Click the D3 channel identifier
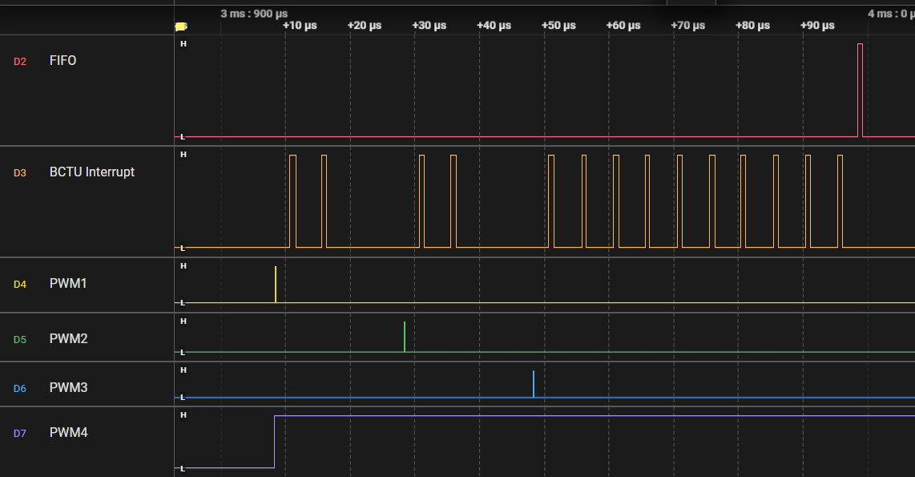Image resolution: width=915 pixels, height=477 pixels. (20, 173)
